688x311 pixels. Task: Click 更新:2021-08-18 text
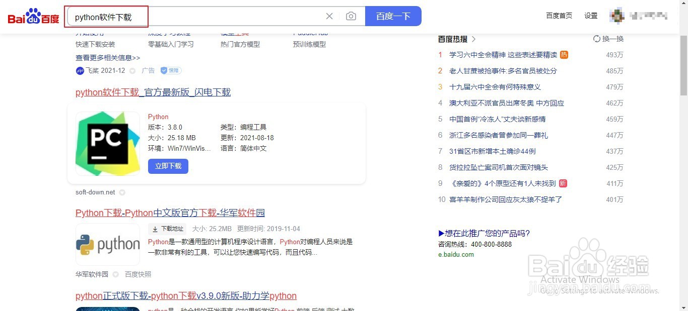point(247,138)
